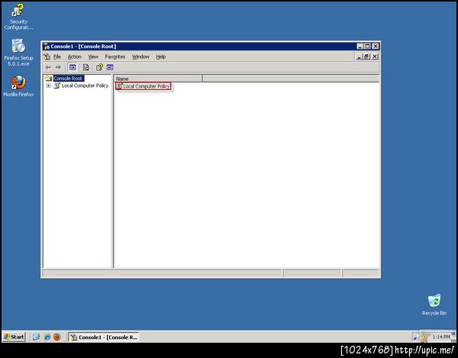The height and width of the screenshot is (358, 458).
Task: Click the Console1 title bar system icon
Action: [x=47, y=47]
